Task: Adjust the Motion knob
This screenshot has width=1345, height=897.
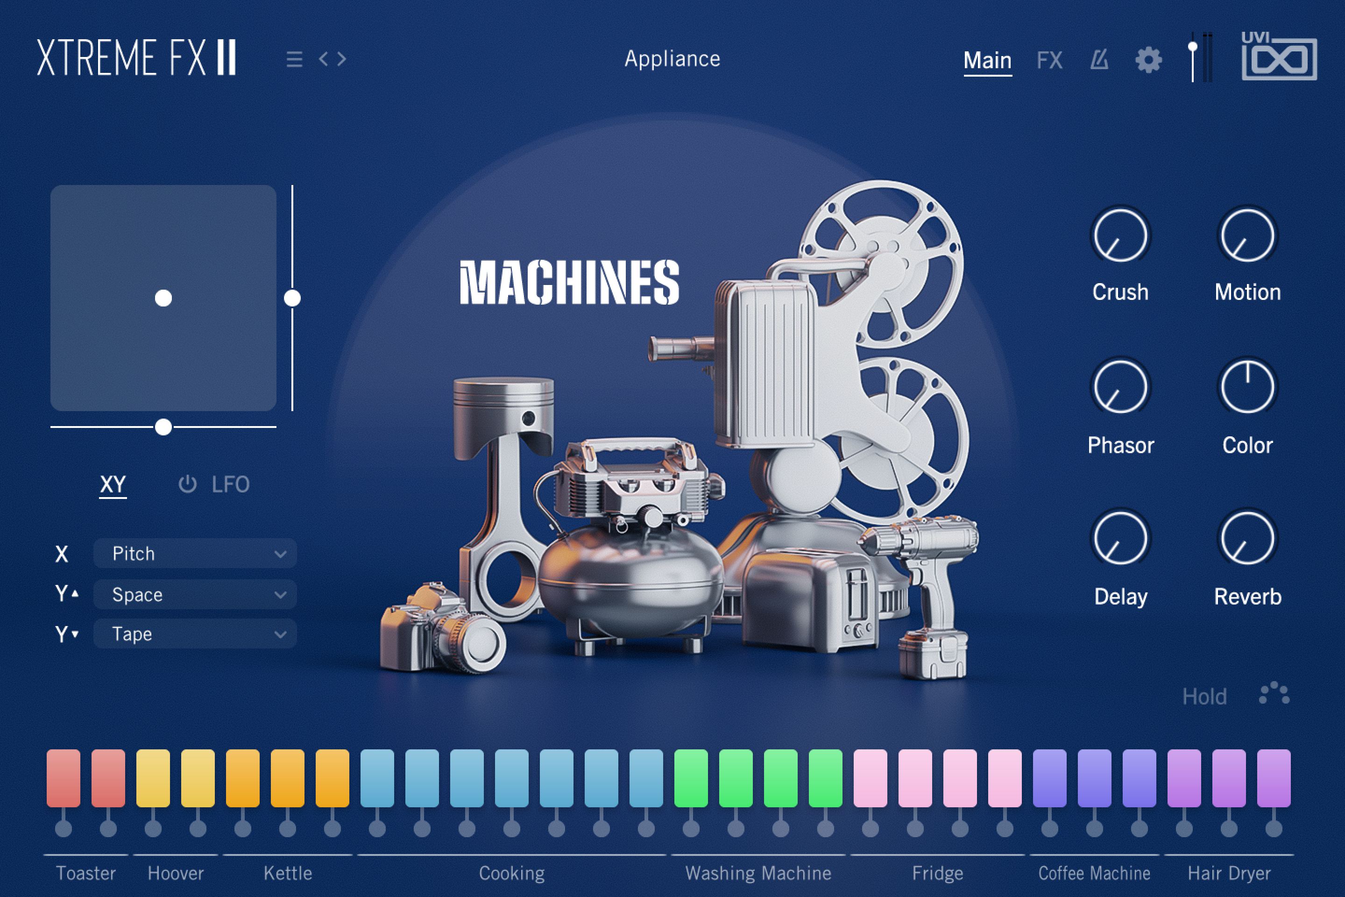Action: coord(1247,235)
